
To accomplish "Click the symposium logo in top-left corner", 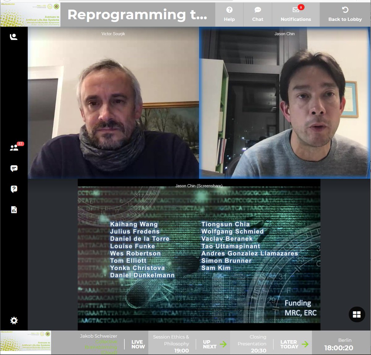I will pos(30,15).
